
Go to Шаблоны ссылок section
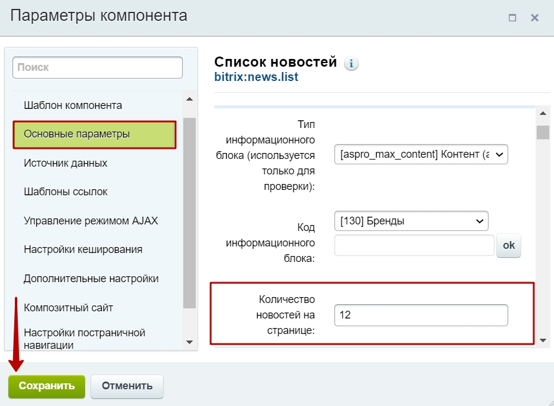point(65,192)
